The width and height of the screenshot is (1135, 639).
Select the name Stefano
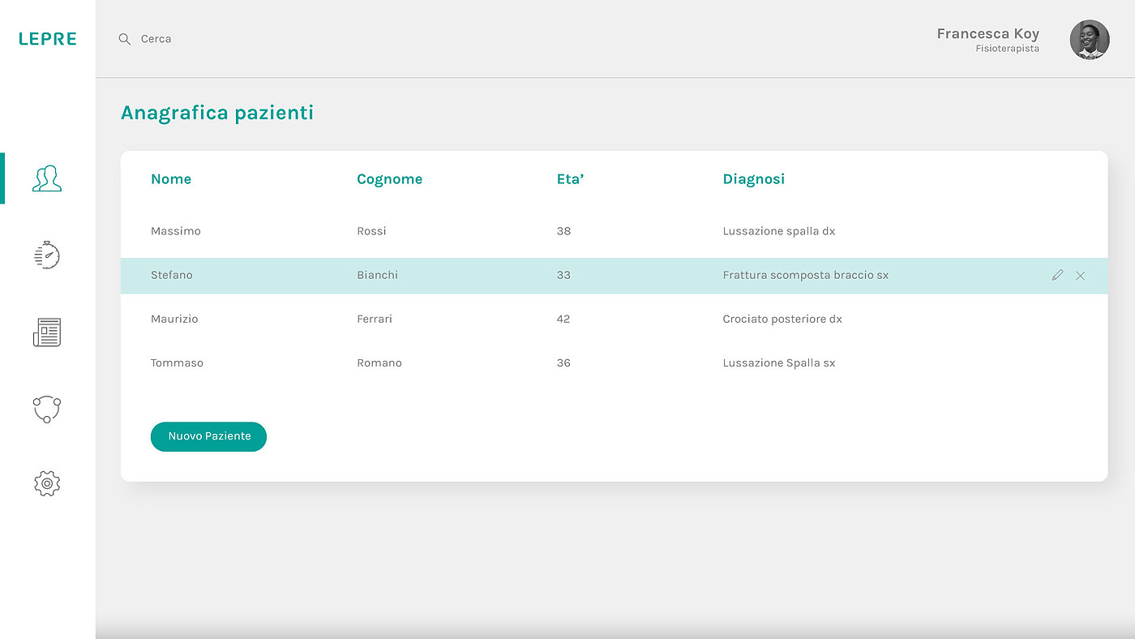coord(172,275)
